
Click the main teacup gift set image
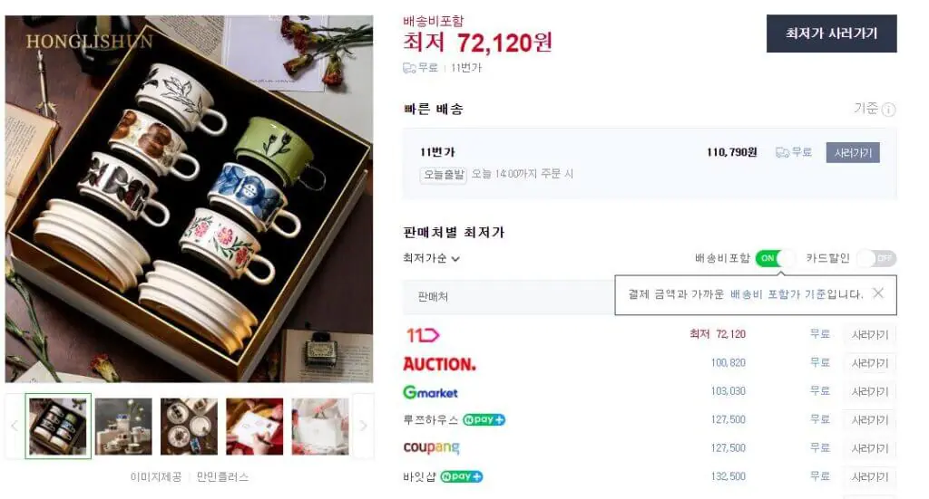click(189, 199)
